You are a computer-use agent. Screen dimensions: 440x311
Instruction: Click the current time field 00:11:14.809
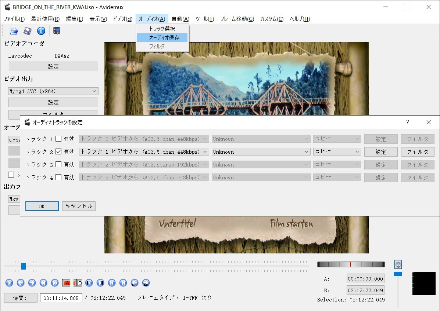coord(61,298)
